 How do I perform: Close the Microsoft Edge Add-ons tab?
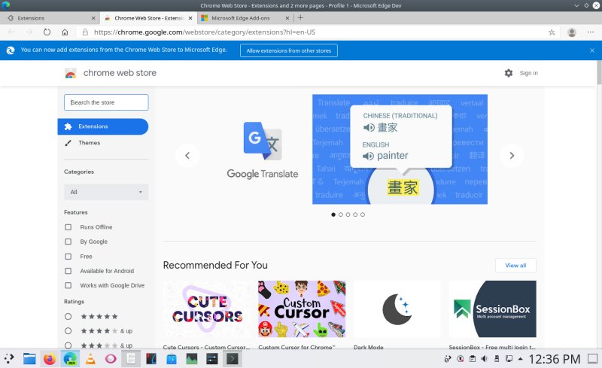coord(287,18)
